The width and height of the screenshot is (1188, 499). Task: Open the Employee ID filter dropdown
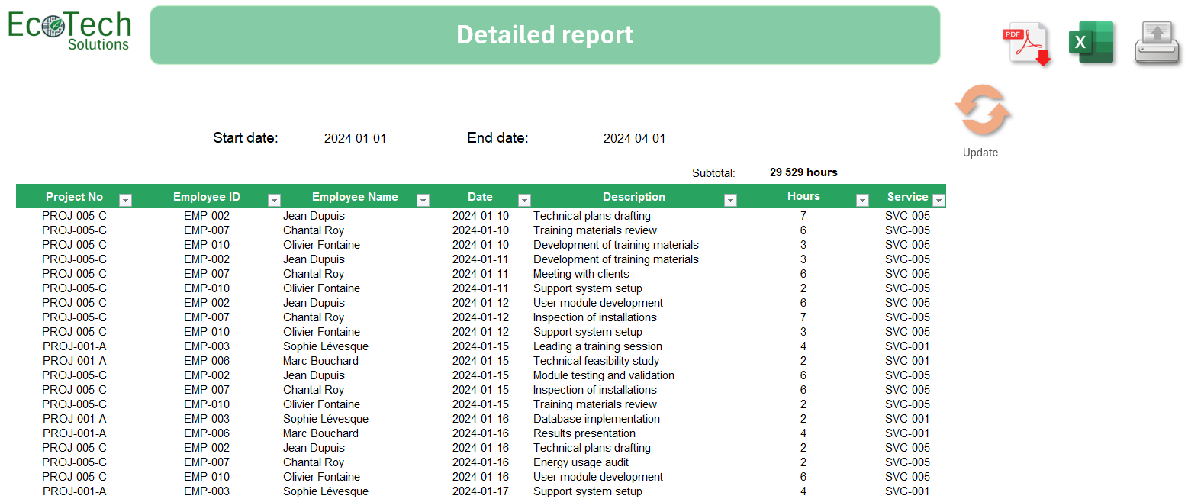(274, 200)
